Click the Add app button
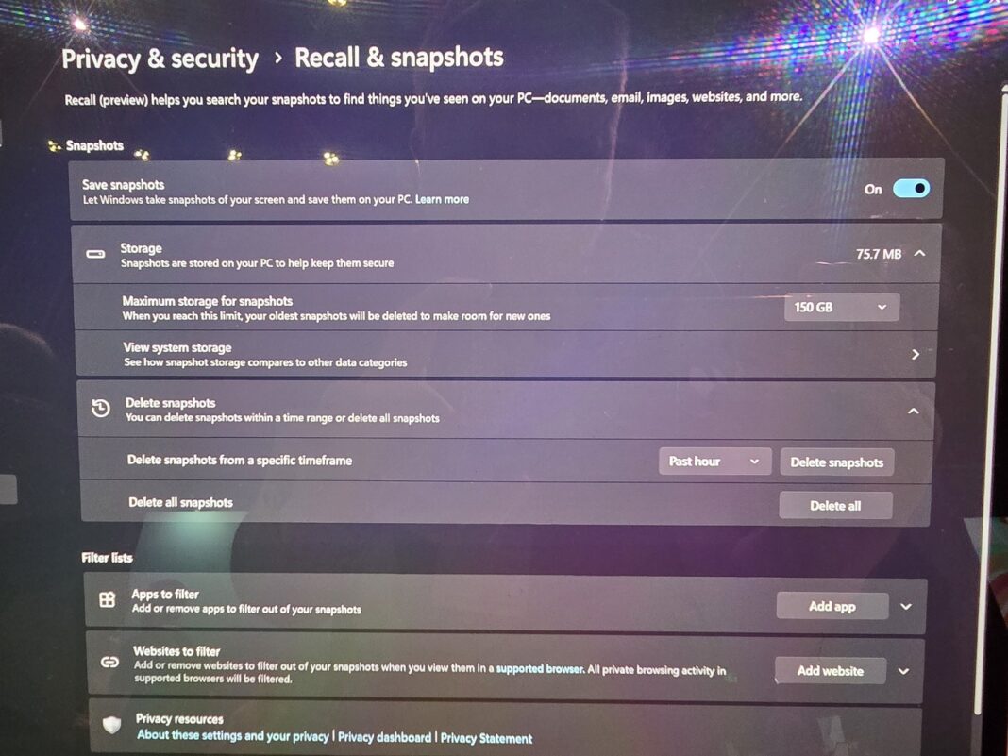 click(832, 606)
